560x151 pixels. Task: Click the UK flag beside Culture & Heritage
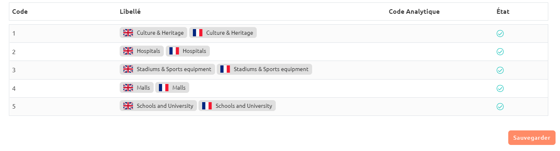click(x=128, y=33)
